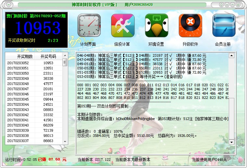Image resolution: width=247 pixels, height=168 pixels.
Task: Select draw row 20170203044
Action: pyautogui.click(x=34, y=104)
